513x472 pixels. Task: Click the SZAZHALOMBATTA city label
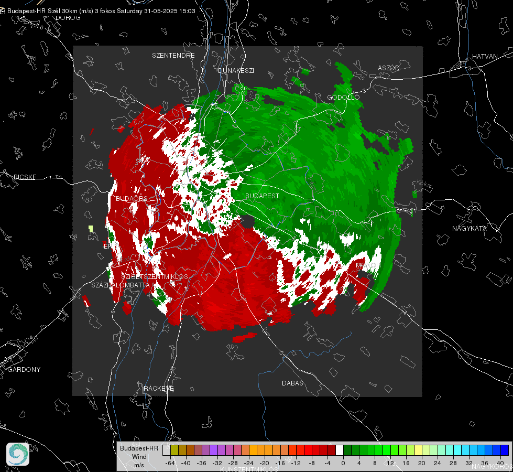[x=121, y=285]
